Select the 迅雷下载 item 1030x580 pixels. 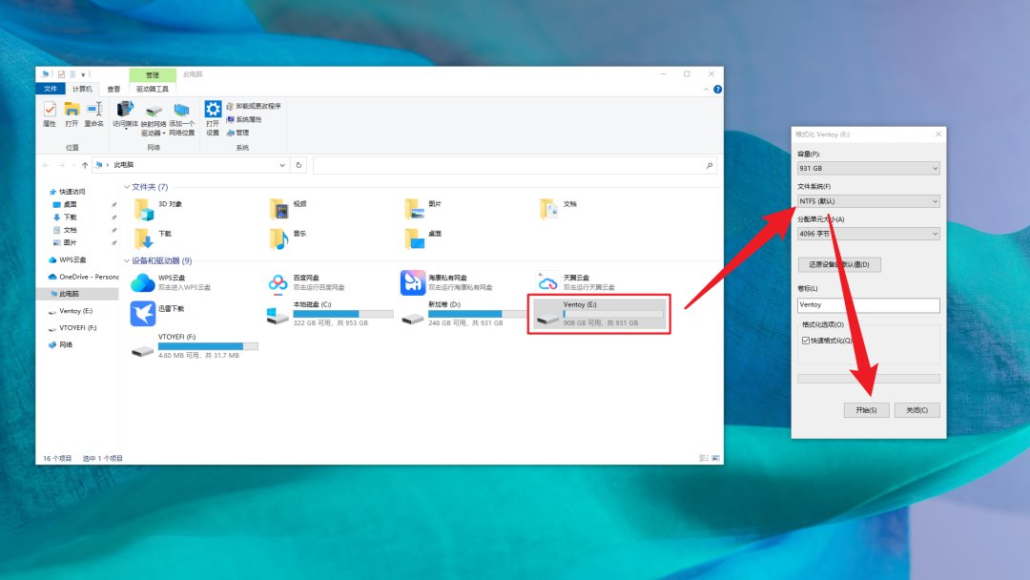coord(157,313)
